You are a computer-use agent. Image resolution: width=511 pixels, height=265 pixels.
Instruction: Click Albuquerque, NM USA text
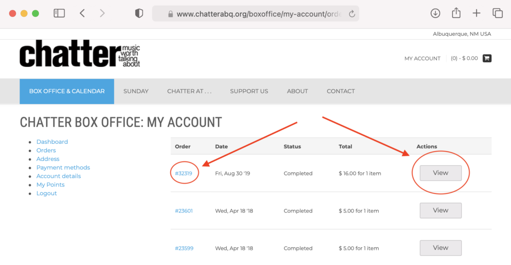point(462,34)
